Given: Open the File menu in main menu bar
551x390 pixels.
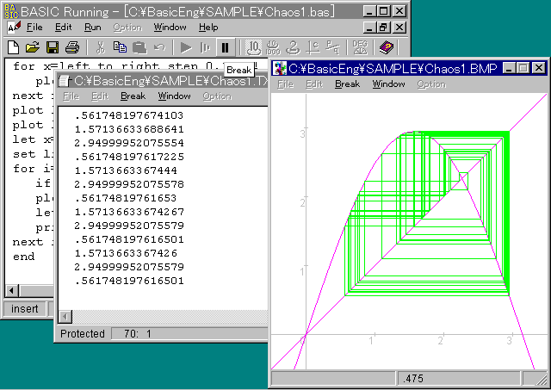Looking at the screenshot, I should 34,28.
